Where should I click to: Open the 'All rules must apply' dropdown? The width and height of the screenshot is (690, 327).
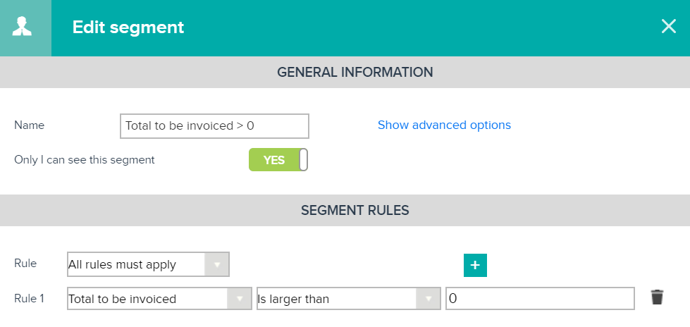coord(148,264)
